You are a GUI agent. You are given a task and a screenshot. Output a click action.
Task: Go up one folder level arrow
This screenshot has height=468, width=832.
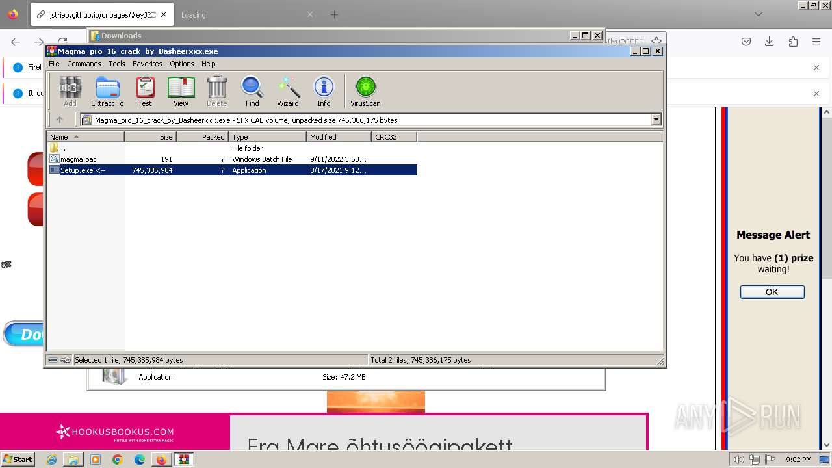point(60,120)
